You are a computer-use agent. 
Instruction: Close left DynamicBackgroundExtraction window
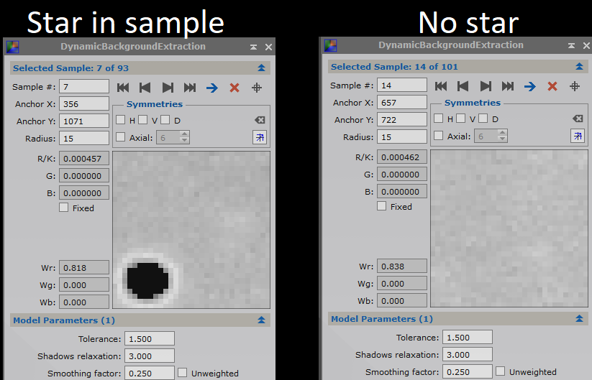pyautogui.click(x=268, y=47)
